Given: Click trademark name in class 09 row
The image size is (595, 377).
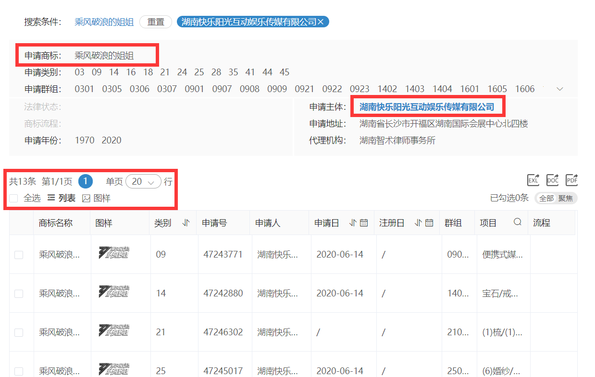Looking at the screenshot, I should click(x=59, y=254).
